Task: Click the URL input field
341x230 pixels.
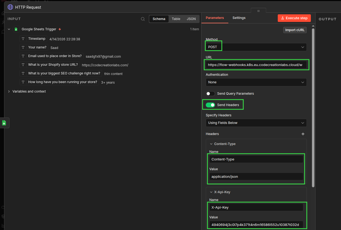Action: (255, 65)
